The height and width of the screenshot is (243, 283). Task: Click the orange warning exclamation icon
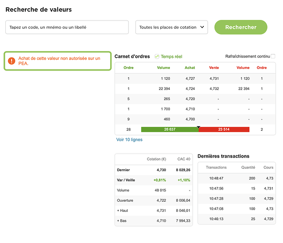coord(12,61)
